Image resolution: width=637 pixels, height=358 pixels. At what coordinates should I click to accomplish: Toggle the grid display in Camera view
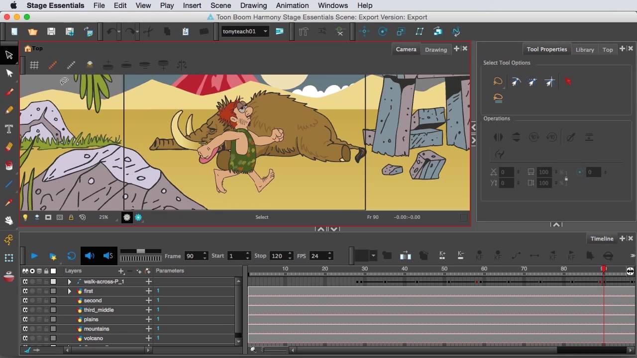pyautogui.click(x=34, y=65)
